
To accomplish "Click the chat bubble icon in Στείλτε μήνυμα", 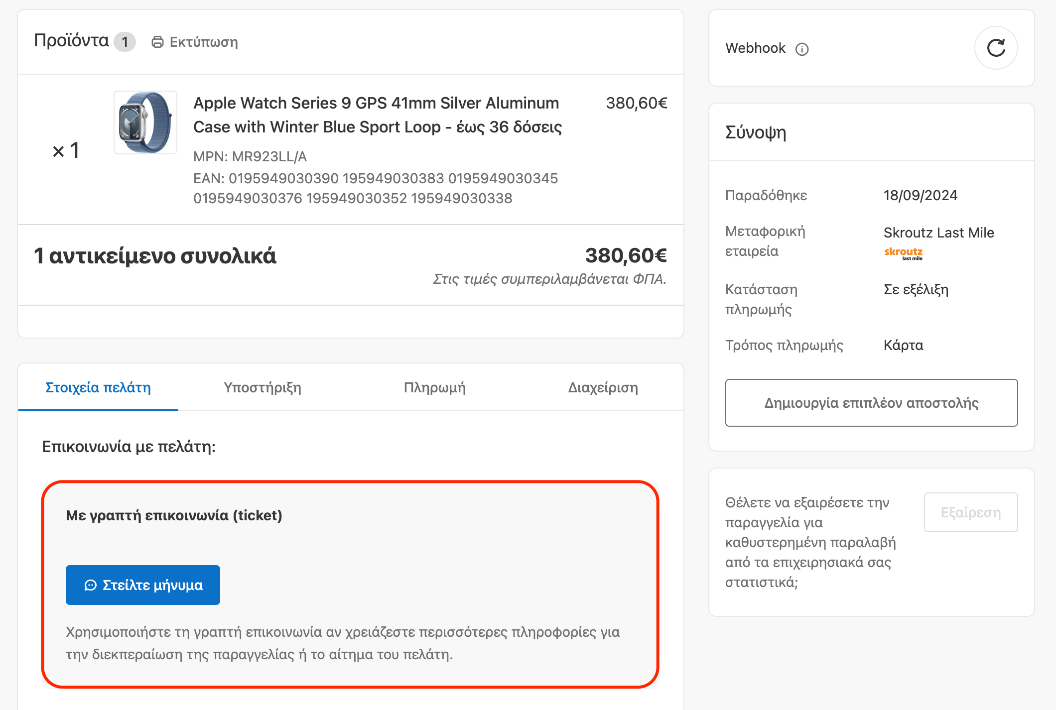I will coord(90,585).
